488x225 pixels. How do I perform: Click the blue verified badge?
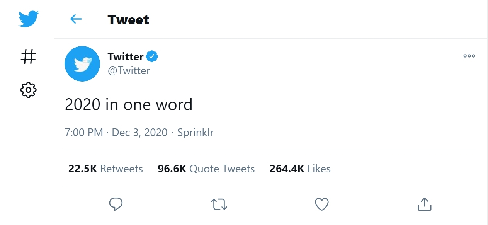(152, 56)
